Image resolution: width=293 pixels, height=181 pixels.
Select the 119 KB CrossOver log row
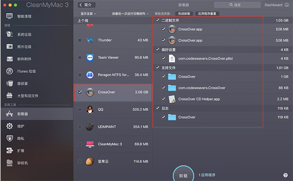(x=222, y=117)
